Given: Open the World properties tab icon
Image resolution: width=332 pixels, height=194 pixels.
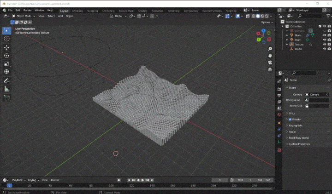Looking at the screenshot, I should tap(279, 114).
